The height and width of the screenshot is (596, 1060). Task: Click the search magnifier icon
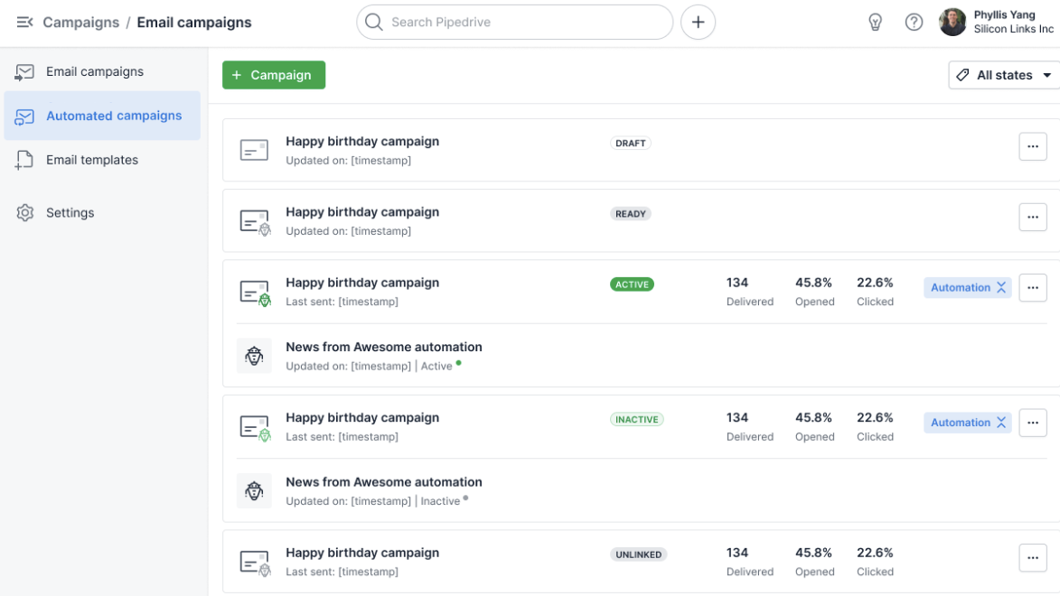click(374, 23)
